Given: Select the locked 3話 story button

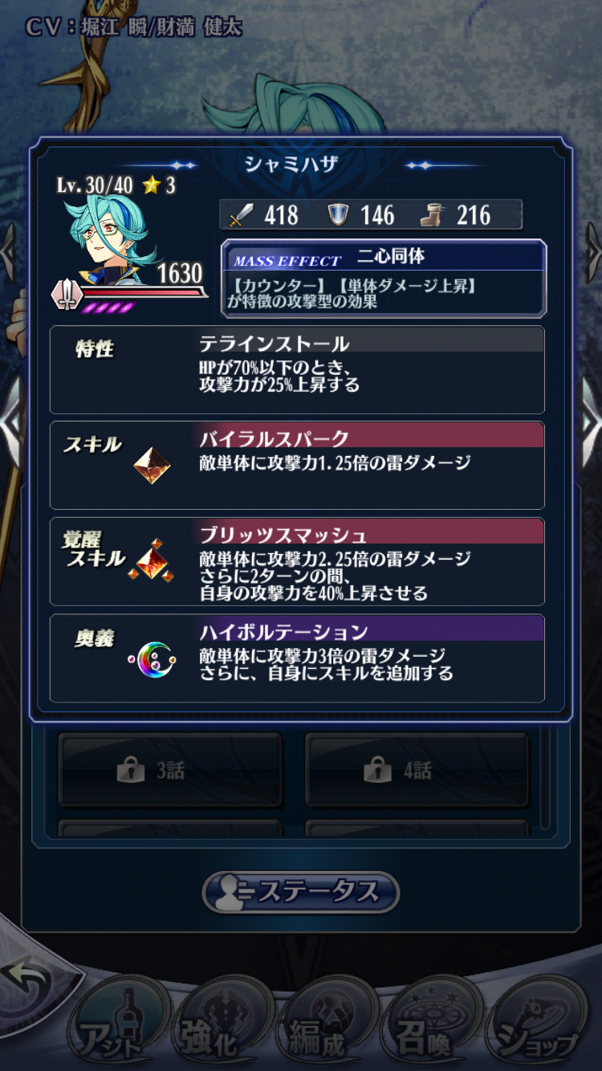Looking at the screenshot, I should click(169, 770).
